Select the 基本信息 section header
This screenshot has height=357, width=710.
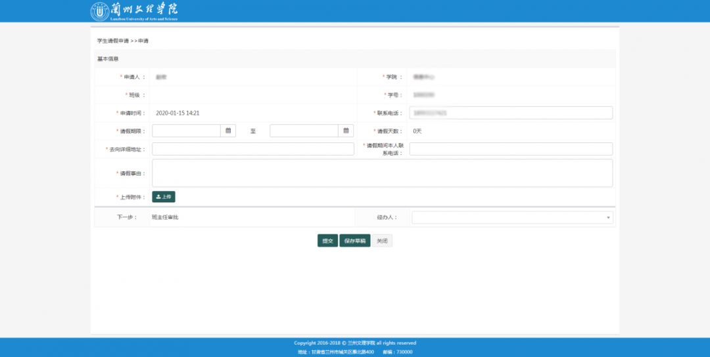pyautogui.click(x=108, y=59)
